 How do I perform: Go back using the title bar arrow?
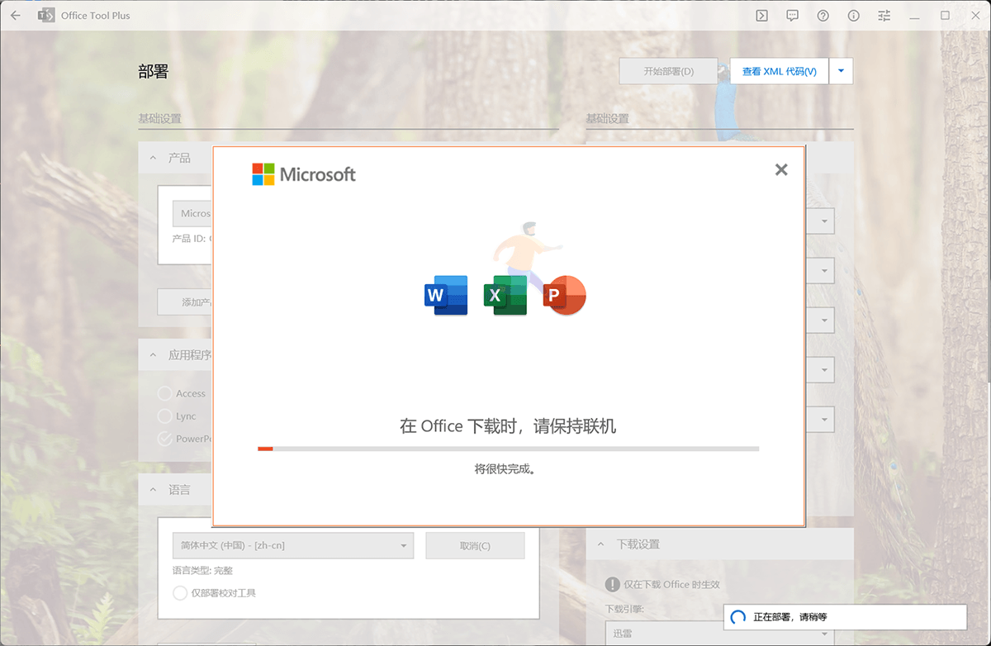15,15
